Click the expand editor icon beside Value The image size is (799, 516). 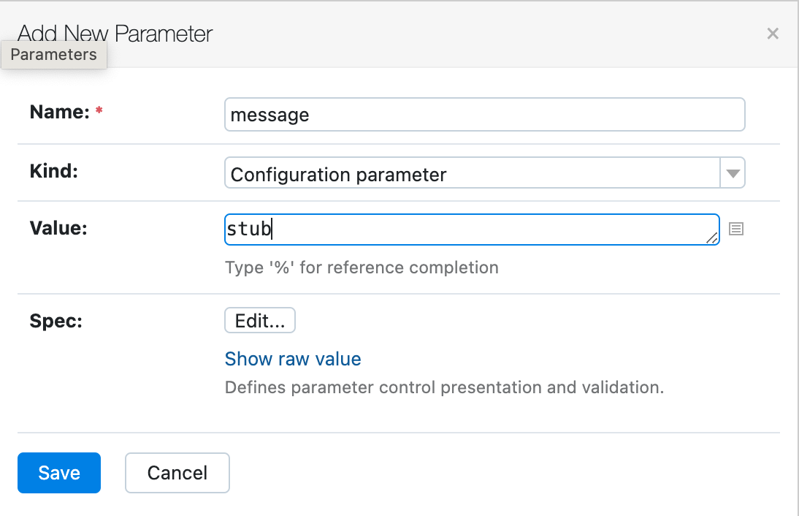pyautogui.click(x=736, y=229)
